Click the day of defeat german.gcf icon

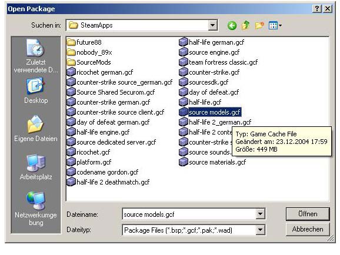pos(71,122)
